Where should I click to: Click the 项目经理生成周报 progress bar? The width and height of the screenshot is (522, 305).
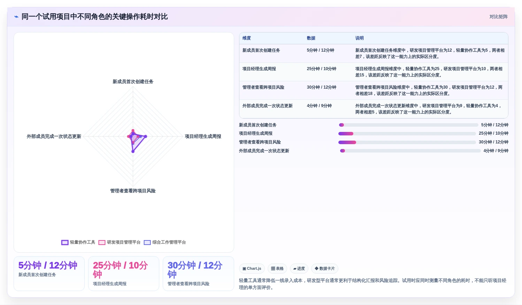tap(407, 134)
